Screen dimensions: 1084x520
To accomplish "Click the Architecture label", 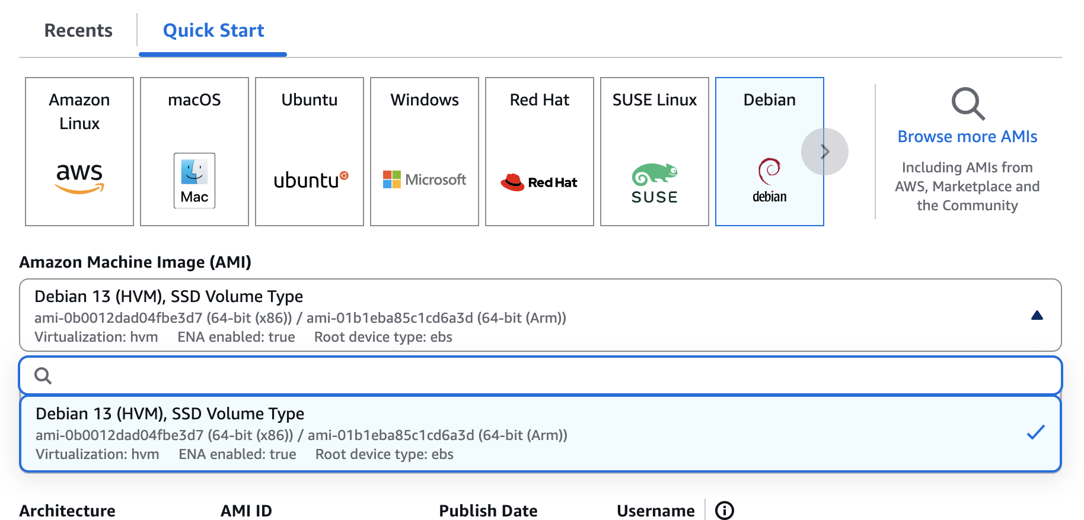I will pos(67,511).
